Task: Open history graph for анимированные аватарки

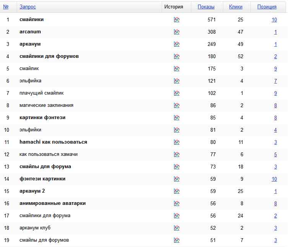Action: (176, 203)
